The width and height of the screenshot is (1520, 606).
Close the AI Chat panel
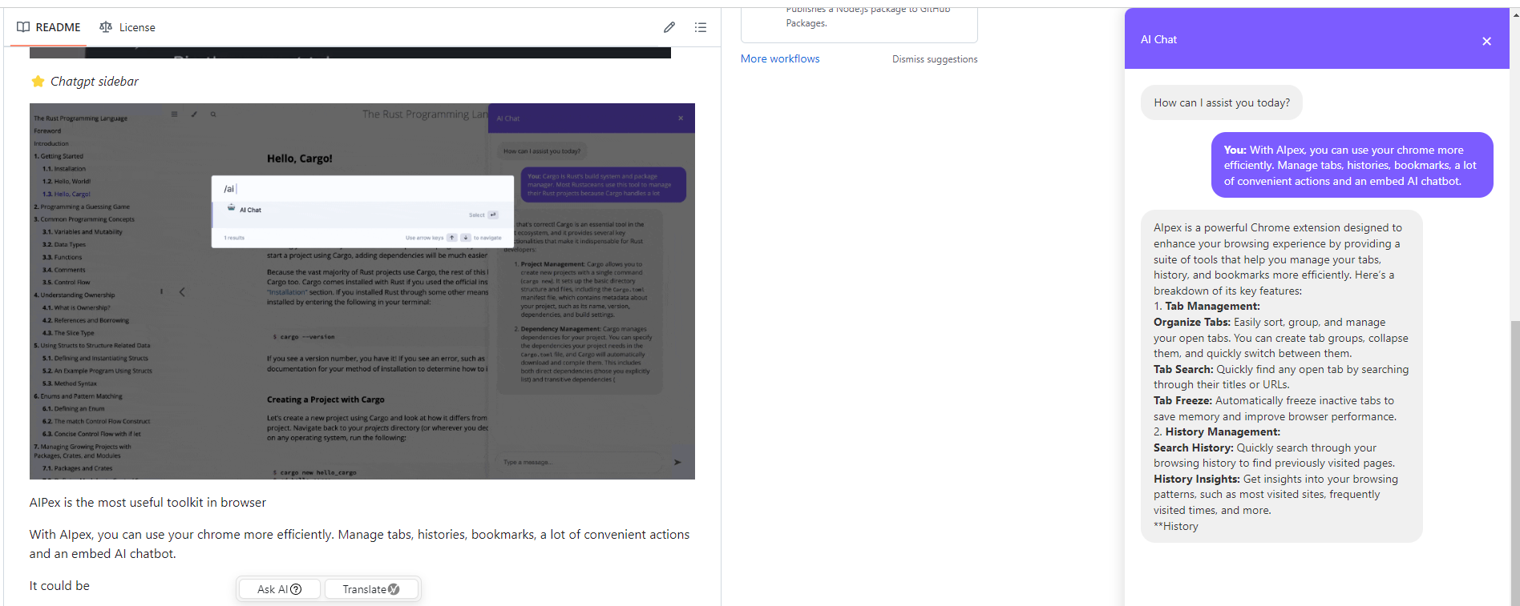(1486, 41)
